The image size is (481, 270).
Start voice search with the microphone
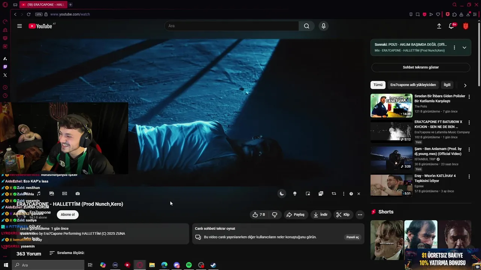pos(324,26)
